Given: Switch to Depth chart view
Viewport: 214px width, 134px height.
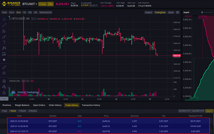Looking at the screenshot, I should pos(171,12).
